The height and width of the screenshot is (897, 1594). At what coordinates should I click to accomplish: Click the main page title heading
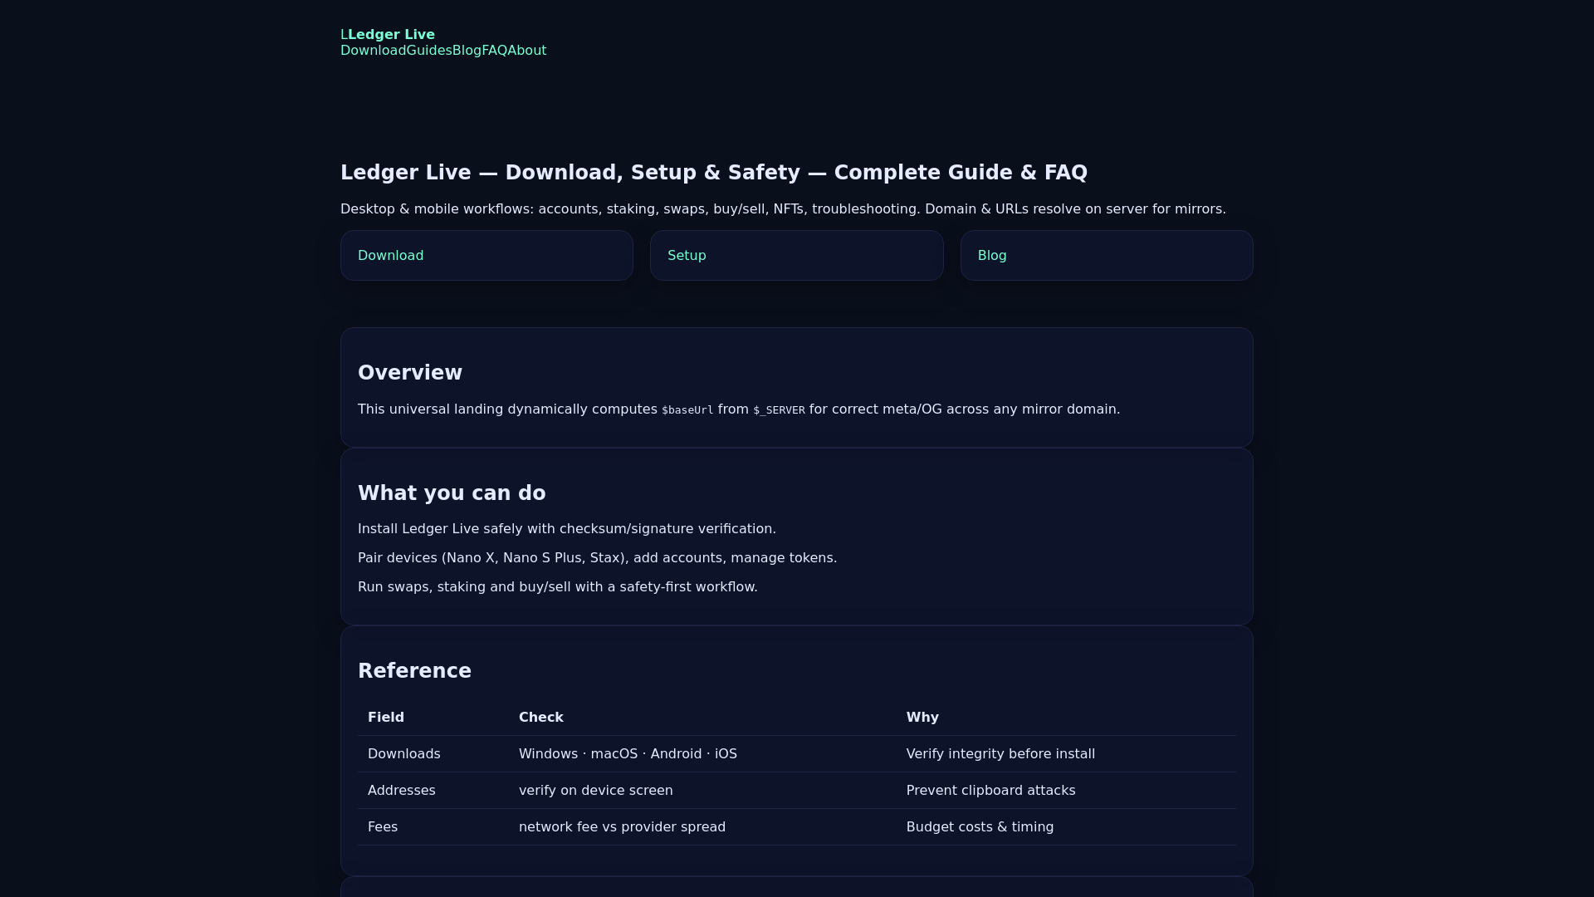point(714,172)
